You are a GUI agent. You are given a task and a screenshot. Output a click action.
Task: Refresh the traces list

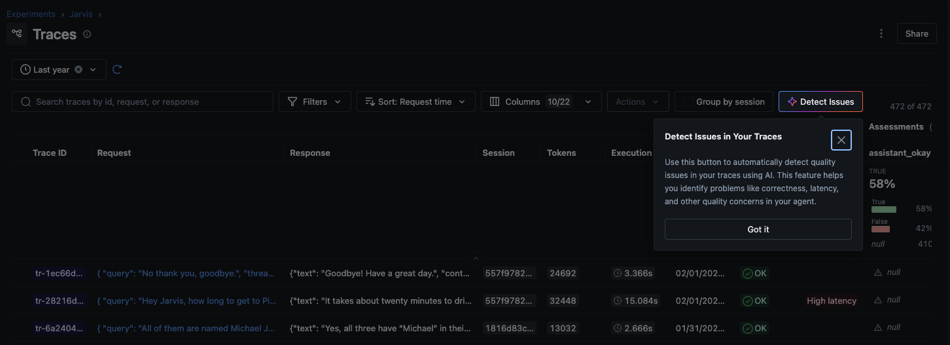117,69
